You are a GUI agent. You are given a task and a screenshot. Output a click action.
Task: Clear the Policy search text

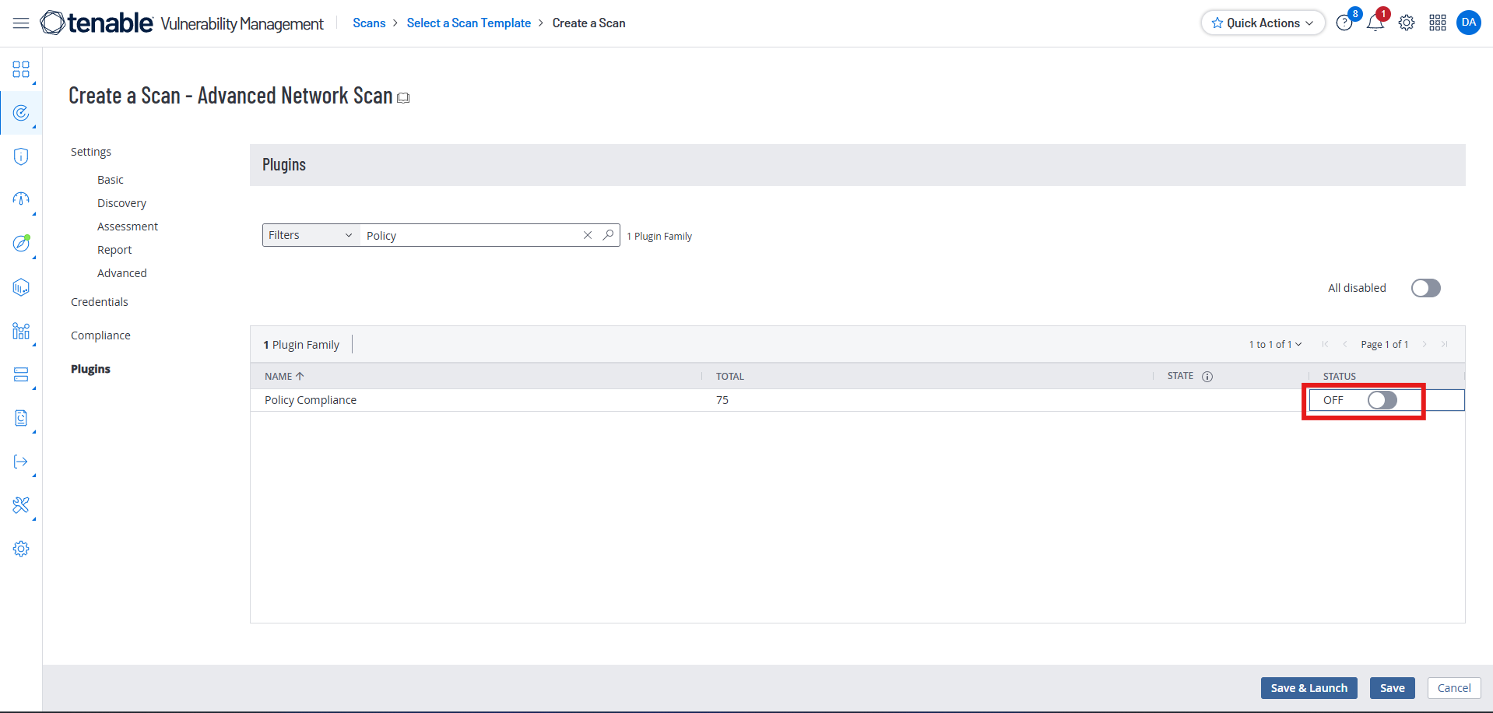588,235
